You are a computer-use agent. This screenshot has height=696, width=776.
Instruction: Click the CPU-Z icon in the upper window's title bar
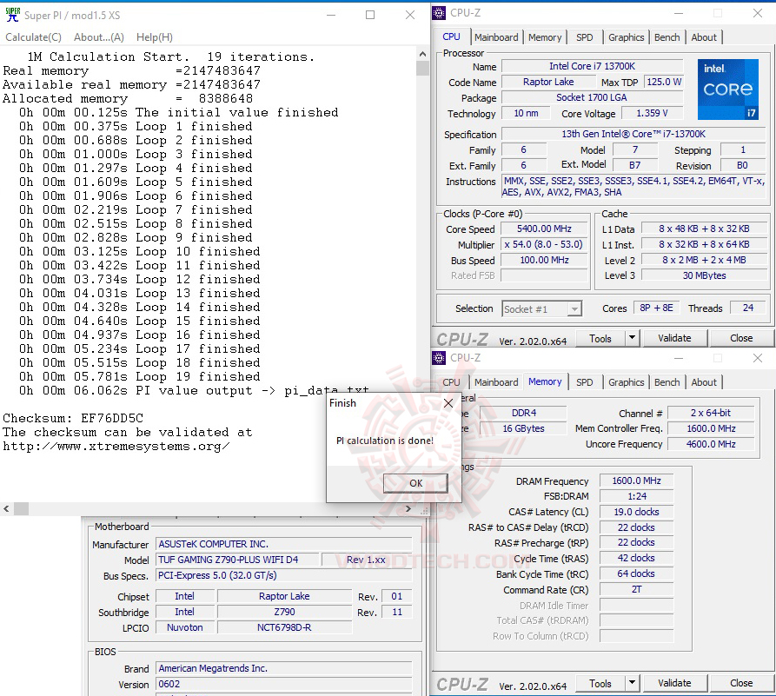click(439, 12)
